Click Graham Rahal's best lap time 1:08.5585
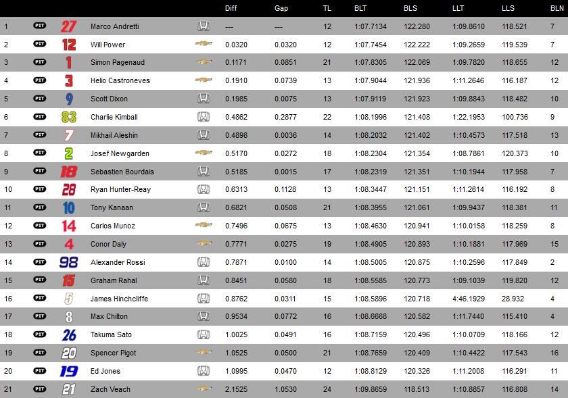 pos(371,280)
